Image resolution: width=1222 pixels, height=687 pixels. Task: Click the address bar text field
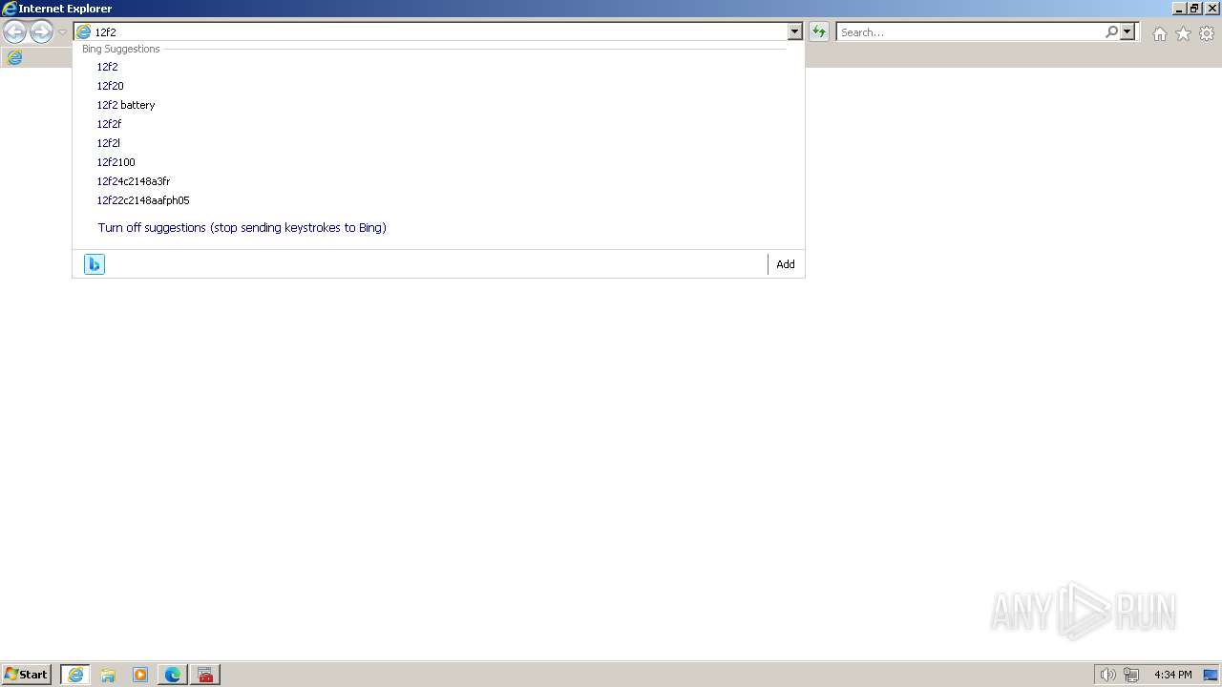click(440, 32)
